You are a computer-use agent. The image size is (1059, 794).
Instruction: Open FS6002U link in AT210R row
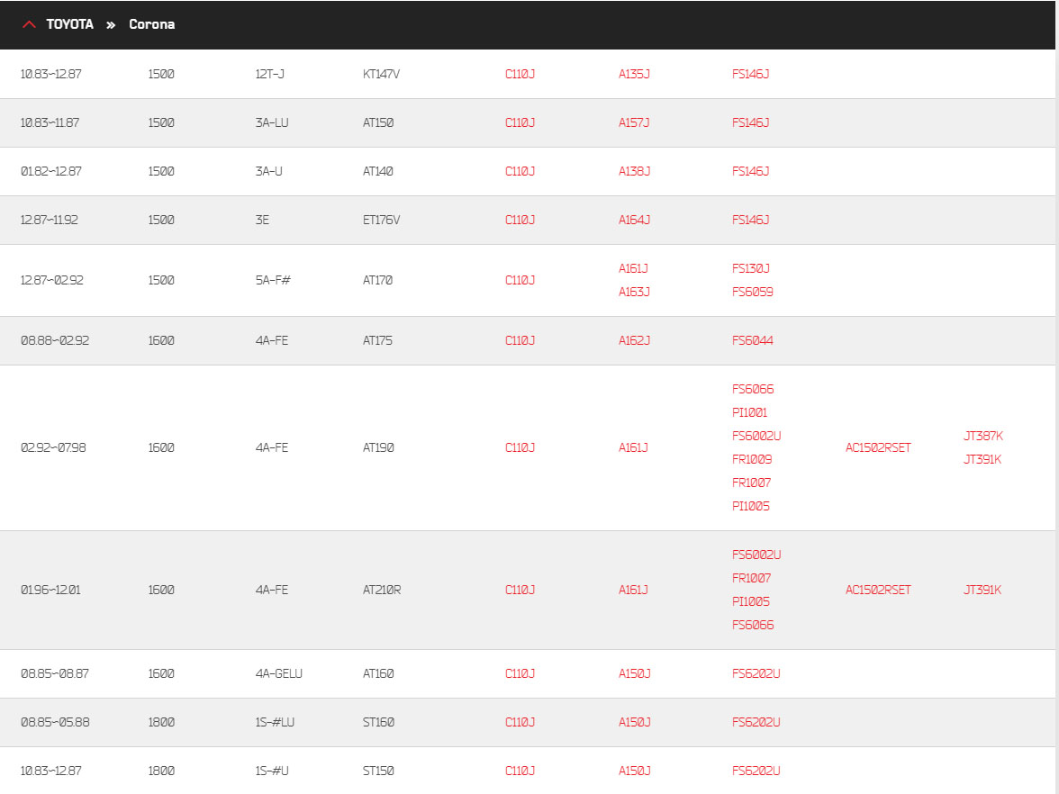756,555
